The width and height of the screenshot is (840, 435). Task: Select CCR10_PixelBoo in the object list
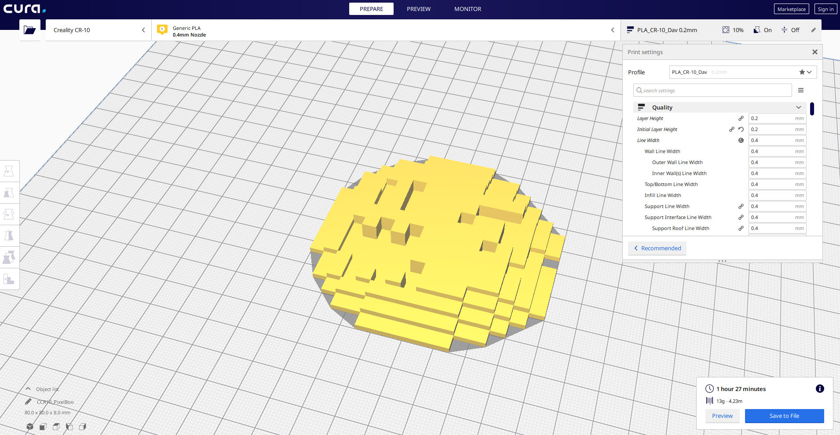click(55, 402)
